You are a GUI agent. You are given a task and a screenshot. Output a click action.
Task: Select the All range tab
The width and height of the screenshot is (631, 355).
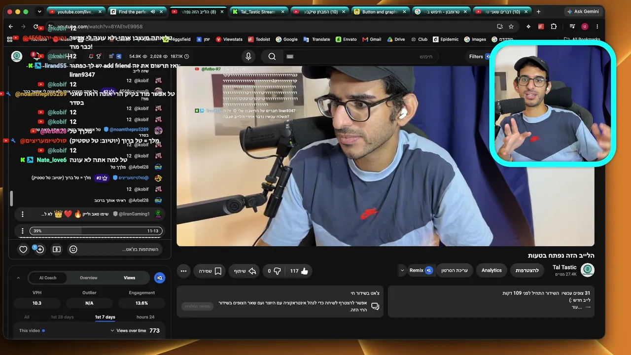pos(27,317)
